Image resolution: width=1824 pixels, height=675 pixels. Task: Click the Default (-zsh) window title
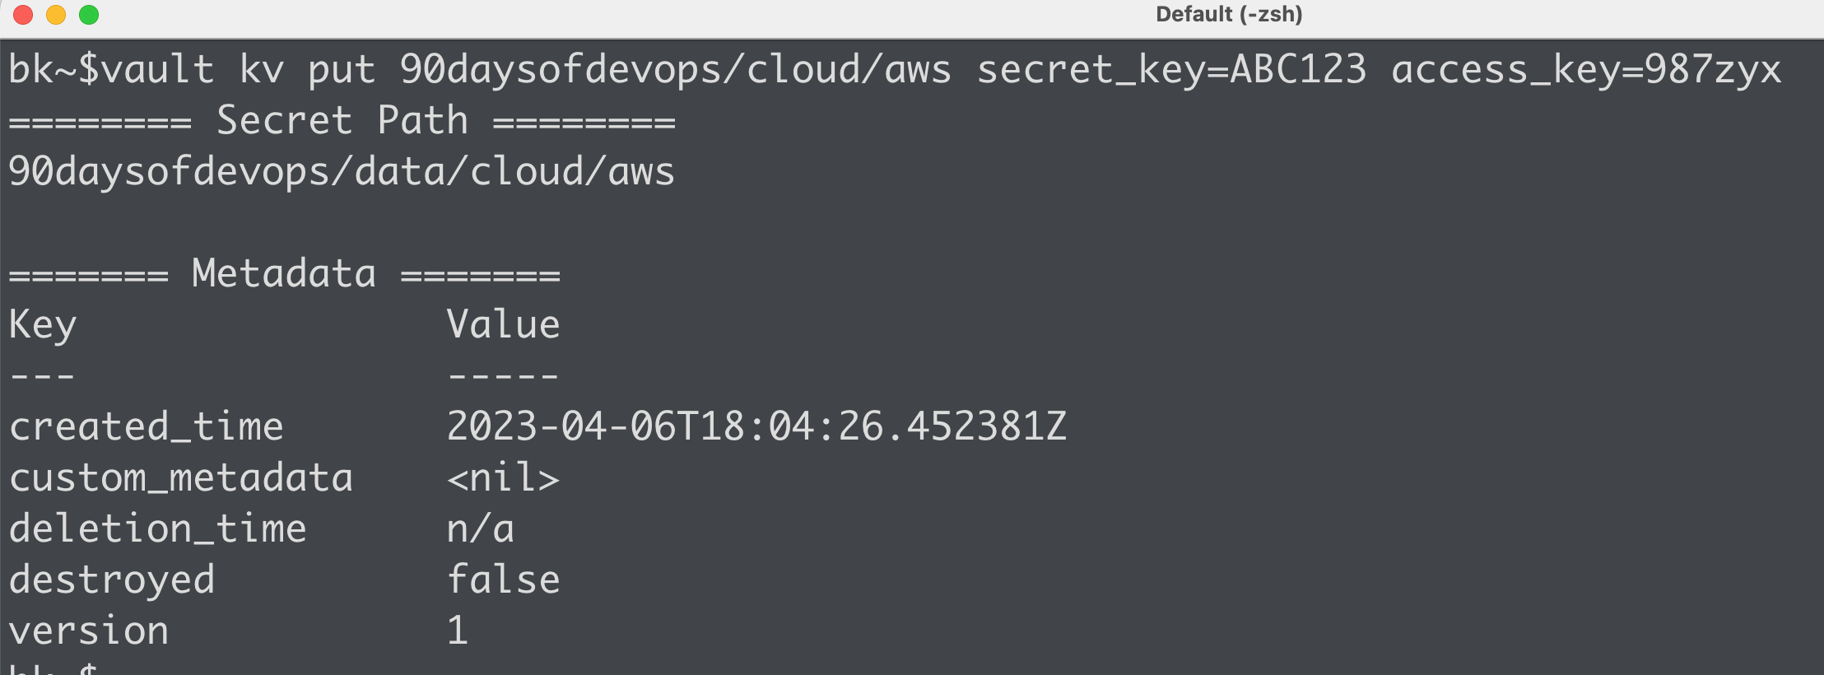point(1229,15)
